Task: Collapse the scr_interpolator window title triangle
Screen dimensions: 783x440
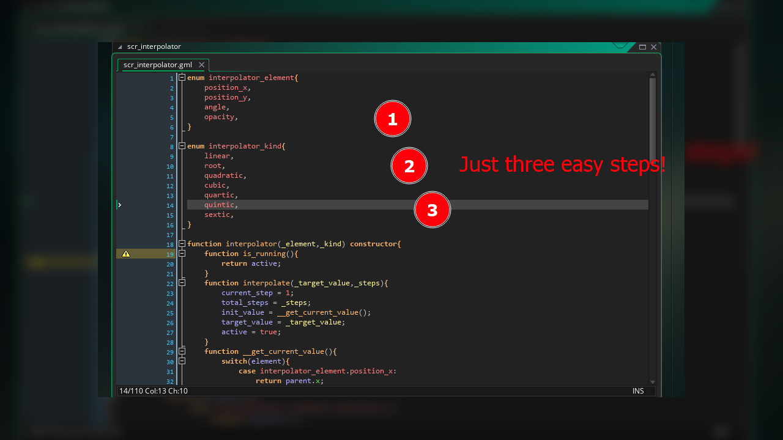Action: pyautogui.click(x=120, y=47)
